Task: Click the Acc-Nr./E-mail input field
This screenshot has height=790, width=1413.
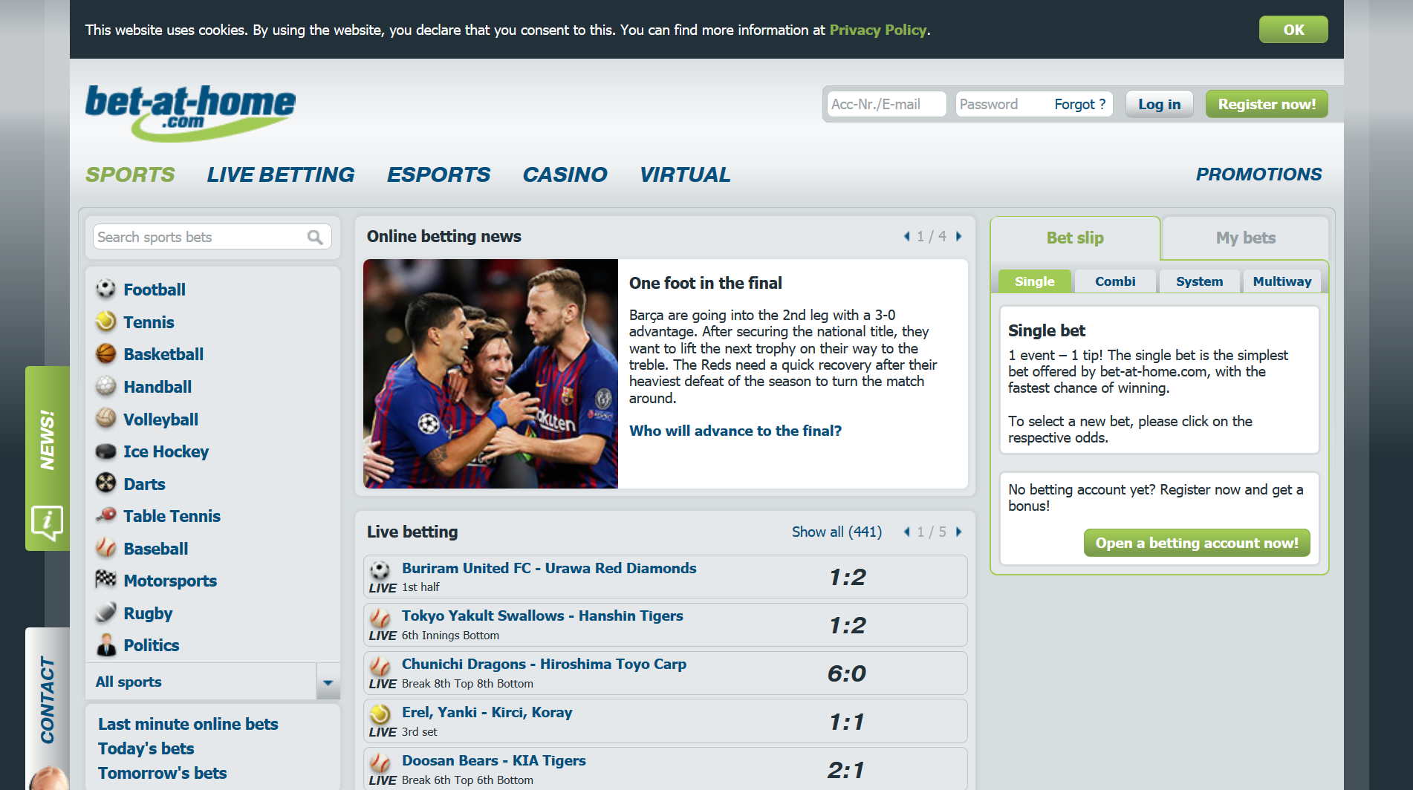Action: (x=886, y=104)
